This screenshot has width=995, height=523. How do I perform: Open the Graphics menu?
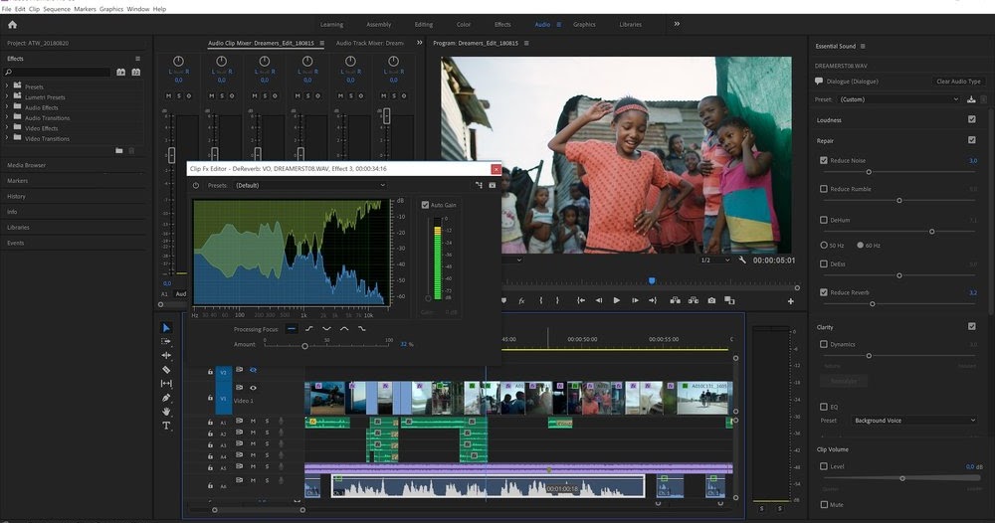click(110, 9)
